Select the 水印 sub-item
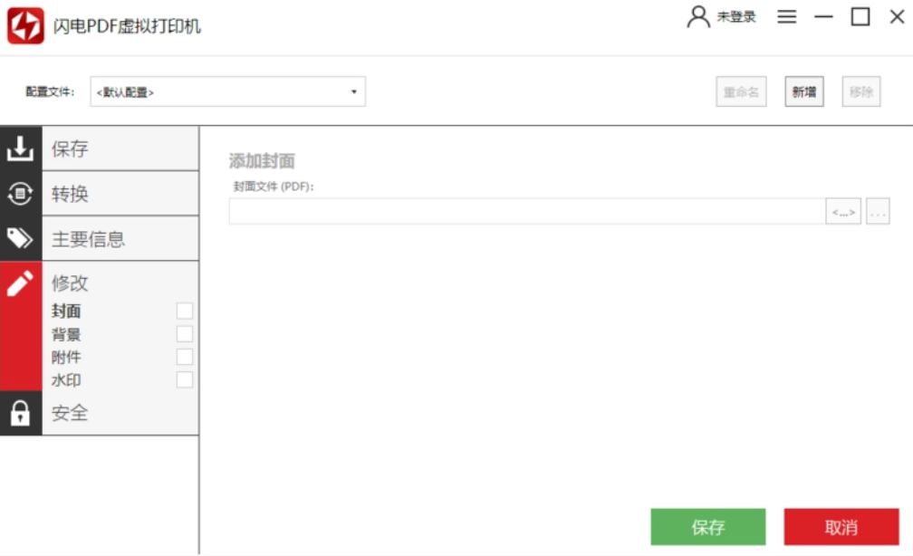 pyautogui.click(x=66, y=380)
